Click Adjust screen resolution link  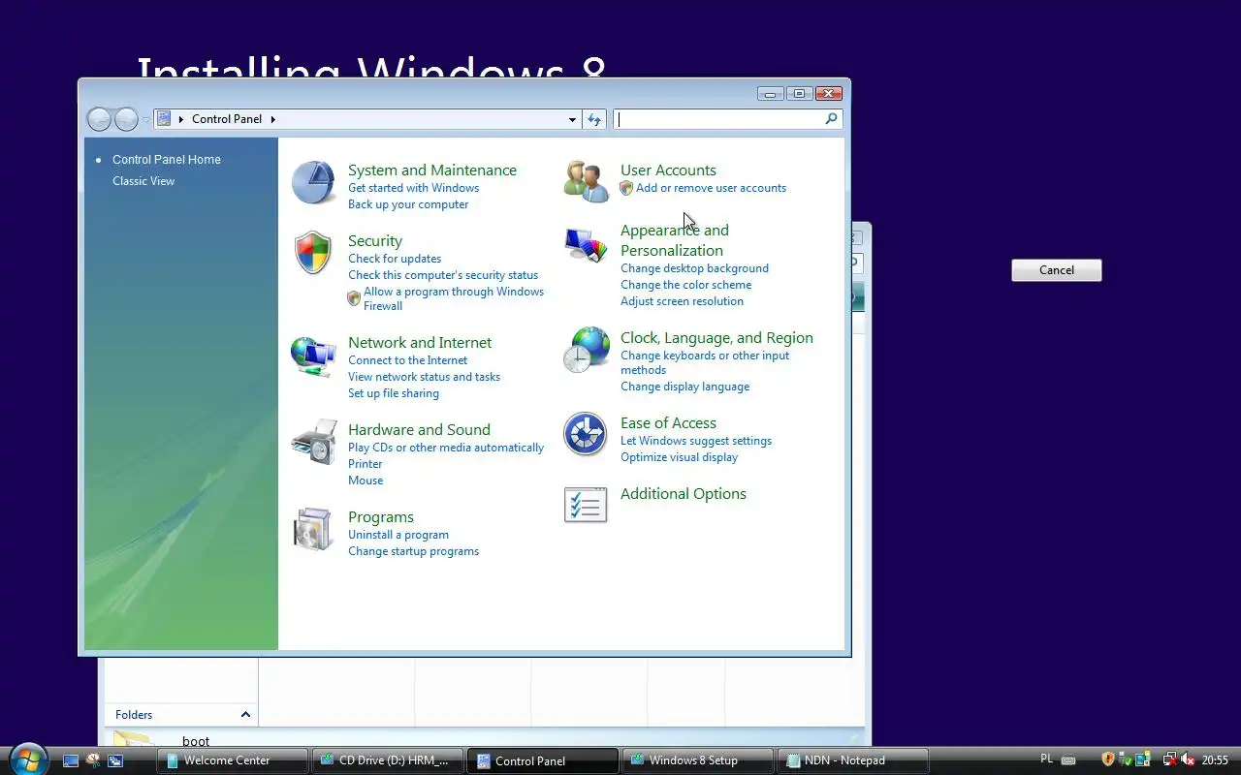pyautogui.click(x=683, y=301)
